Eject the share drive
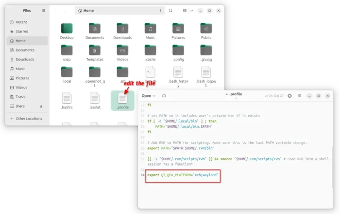 click(x=41, y=106)
